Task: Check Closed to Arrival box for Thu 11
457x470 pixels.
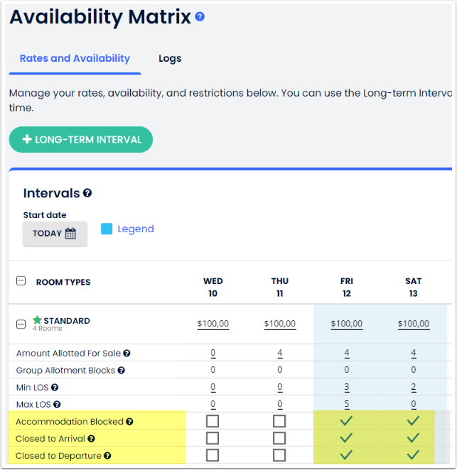Action: (x=279, y=438)
